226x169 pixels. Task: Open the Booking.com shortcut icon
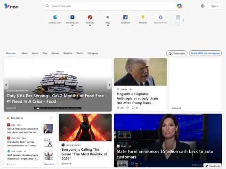point(73,17)
